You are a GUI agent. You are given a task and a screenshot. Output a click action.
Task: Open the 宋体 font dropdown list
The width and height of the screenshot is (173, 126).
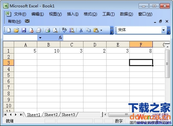[164, 30]
